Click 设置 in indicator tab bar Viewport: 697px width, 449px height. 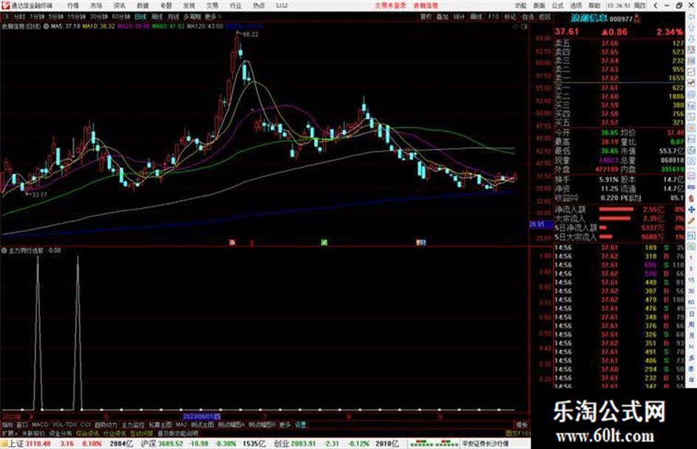301,425
